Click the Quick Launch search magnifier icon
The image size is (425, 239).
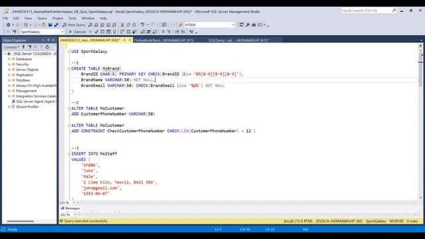pos(394,11)
